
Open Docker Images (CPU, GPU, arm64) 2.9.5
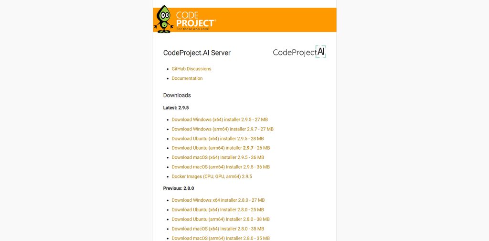[x=212, y=176]
